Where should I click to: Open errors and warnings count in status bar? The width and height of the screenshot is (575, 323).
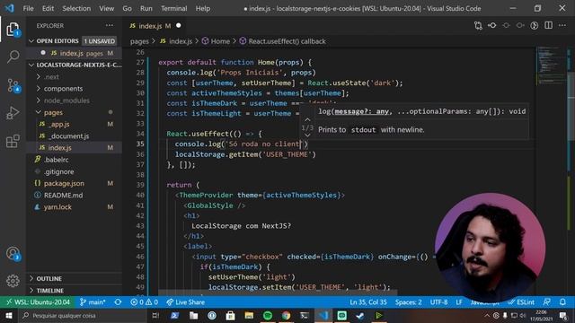pyautogui.click(x=144, y=302)
